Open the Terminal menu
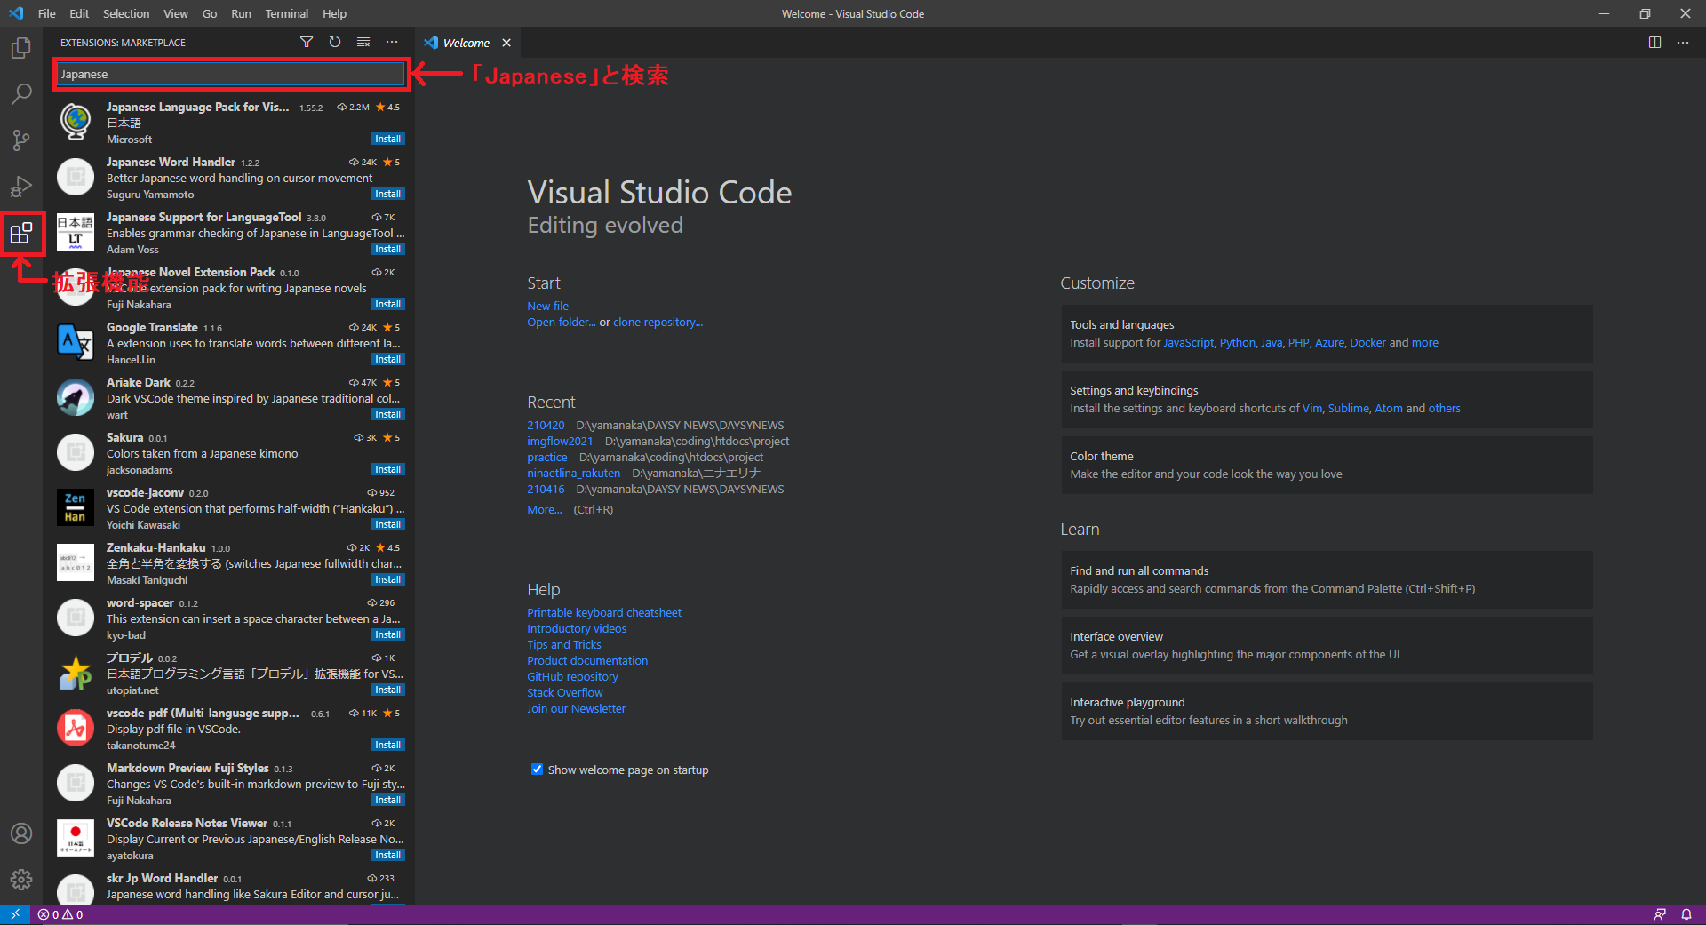The height and width of the screenshot is (925, 1706). (x=287, y=13)
